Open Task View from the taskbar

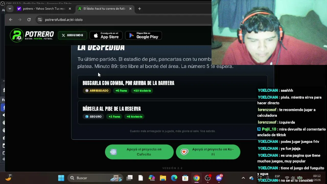(130, 178)
